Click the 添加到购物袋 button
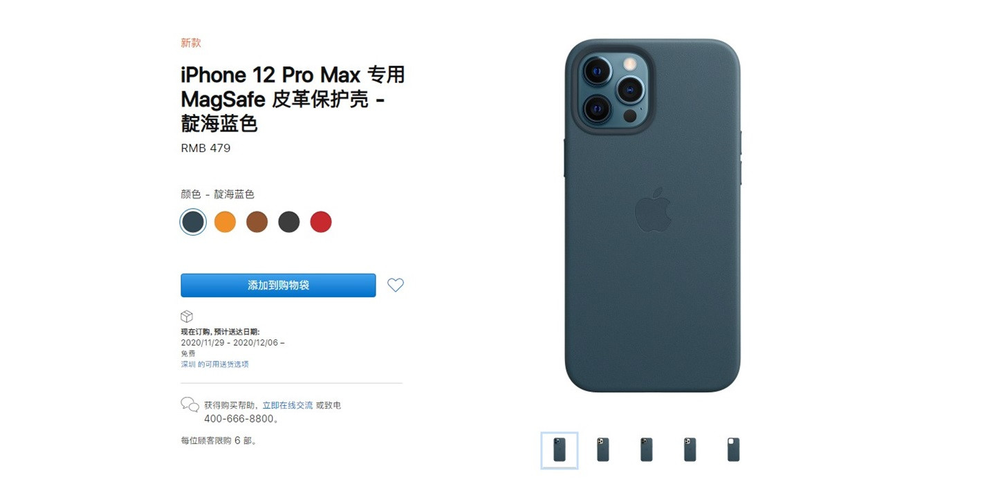 tap(278, 286)
